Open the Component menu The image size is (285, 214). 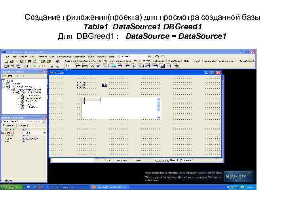63,57
